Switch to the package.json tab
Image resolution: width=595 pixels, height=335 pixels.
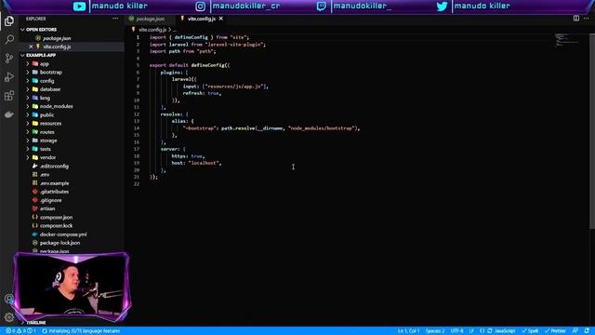click(x=150, y=19)
